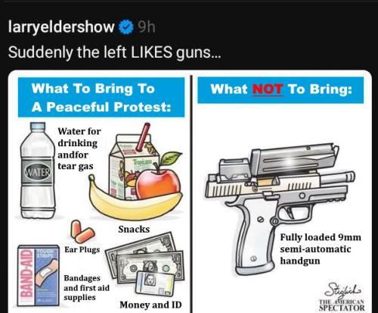Click the 'Suddenly the left LIKES guns' caption
Screen dimensions: 378x313
(115, 52)
